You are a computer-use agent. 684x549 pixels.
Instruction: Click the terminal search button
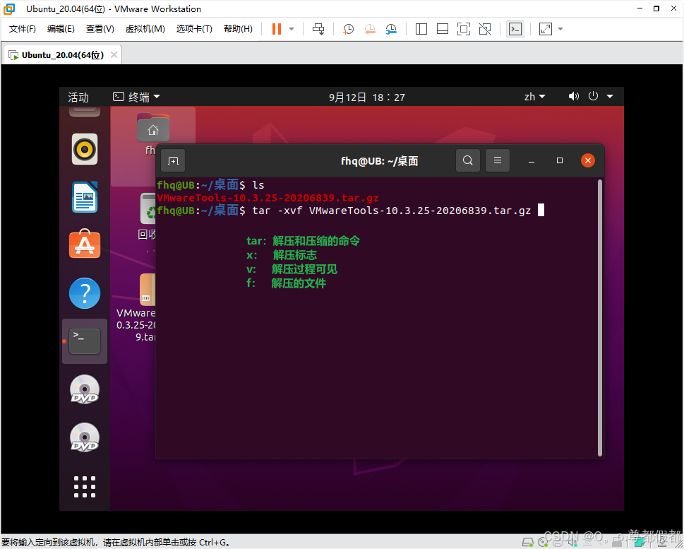pyautogui.click(x=467, y=160)
